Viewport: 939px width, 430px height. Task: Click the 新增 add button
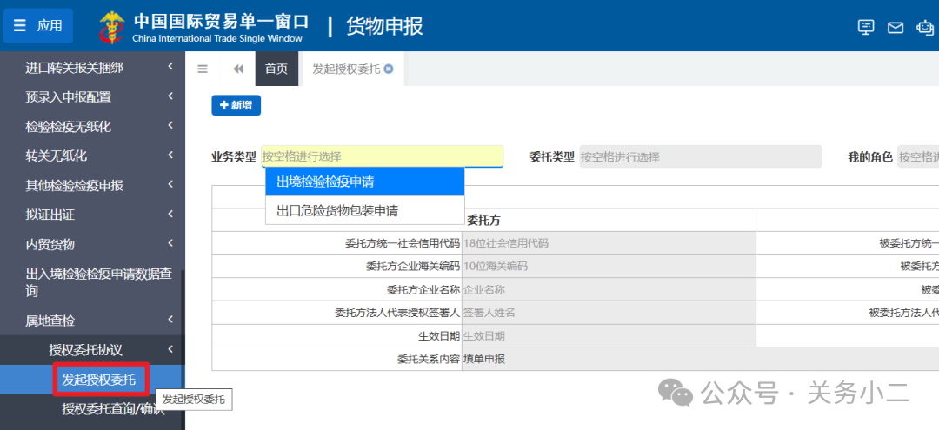236,105
